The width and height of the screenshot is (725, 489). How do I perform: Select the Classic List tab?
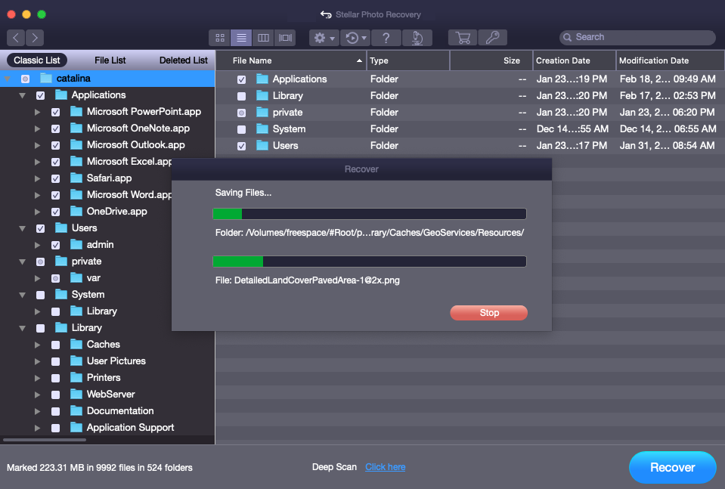coord(36,60)
